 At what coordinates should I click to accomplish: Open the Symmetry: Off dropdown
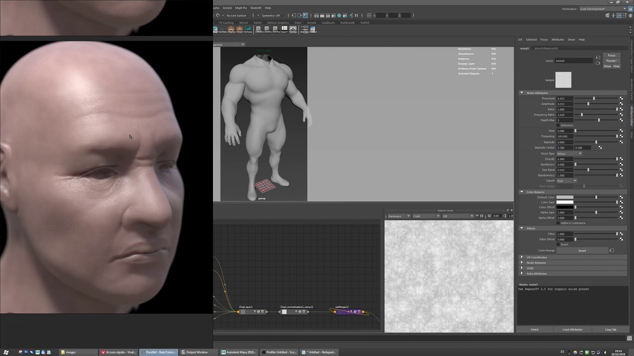coord(273,15)
